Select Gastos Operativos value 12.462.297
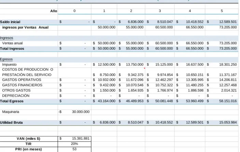The width and height of the screenshot is (240, 152). click(x=164, y=80)
